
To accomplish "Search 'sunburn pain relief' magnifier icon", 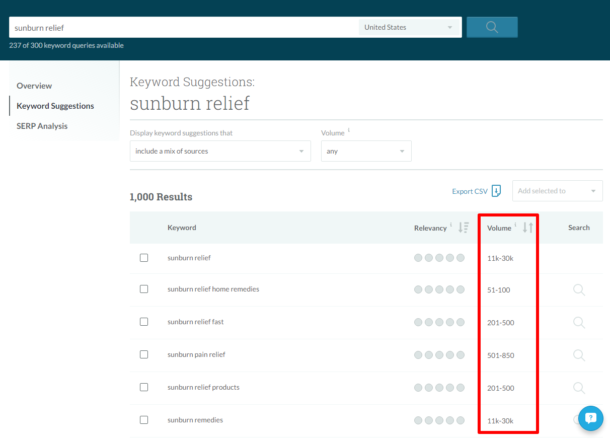I will [579, 355].
